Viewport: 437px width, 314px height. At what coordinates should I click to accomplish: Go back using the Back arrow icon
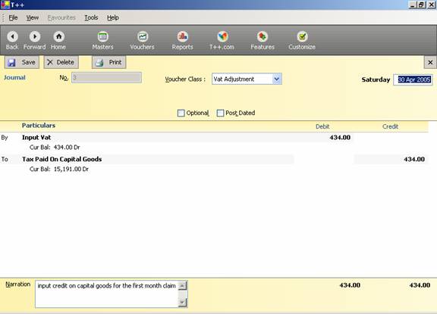(12, 36)
